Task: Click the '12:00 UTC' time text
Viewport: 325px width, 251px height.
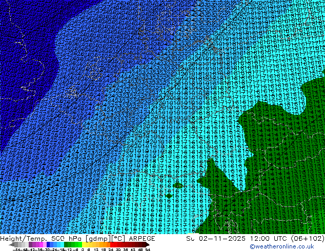Action: [270, 239]
